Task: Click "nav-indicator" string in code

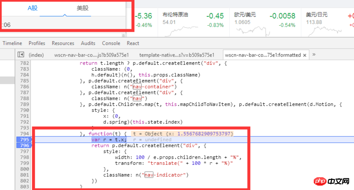Action: 165,175
